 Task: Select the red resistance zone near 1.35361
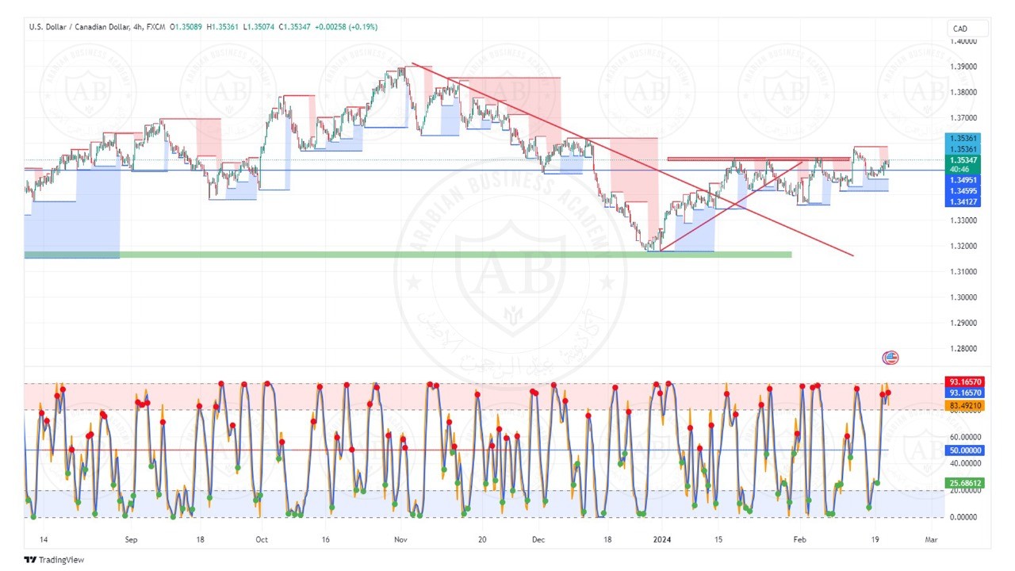click(x=758, y=159)
